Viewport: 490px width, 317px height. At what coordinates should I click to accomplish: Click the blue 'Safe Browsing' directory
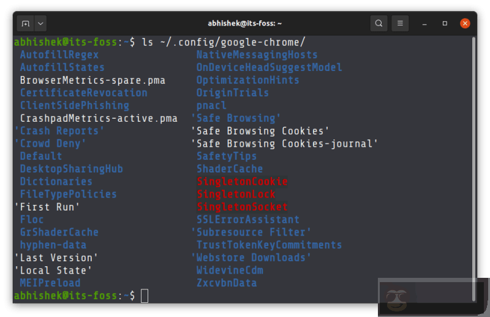click(236, 118)
